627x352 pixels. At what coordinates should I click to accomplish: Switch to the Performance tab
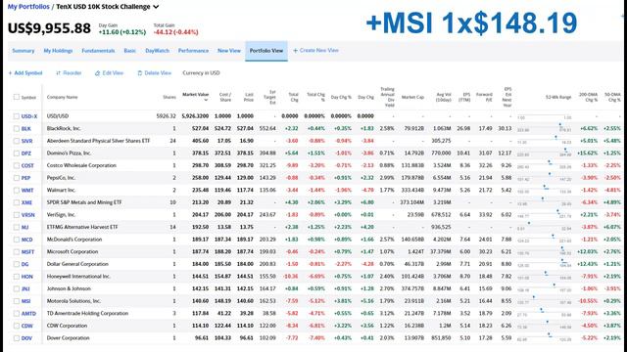point(194,51)
